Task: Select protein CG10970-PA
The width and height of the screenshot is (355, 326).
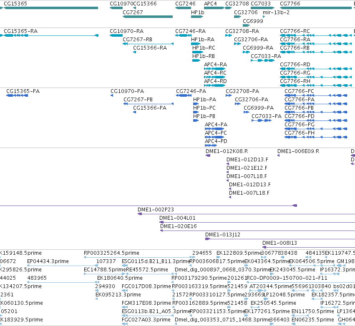Action: (x=112, y=95)
